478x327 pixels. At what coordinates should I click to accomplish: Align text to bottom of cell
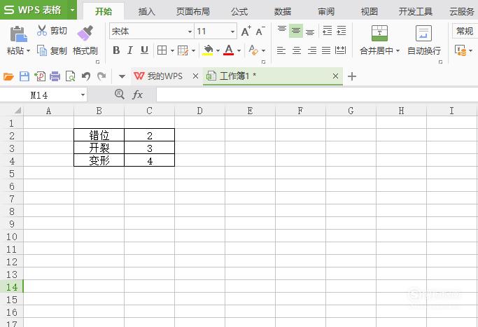pos(310,31)
